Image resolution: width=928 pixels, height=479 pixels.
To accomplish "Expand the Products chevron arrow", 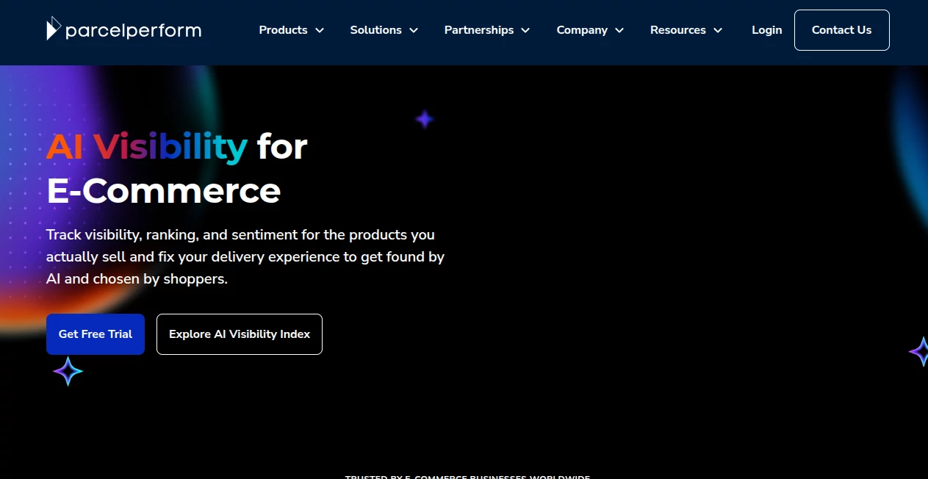I will point(320,30).
